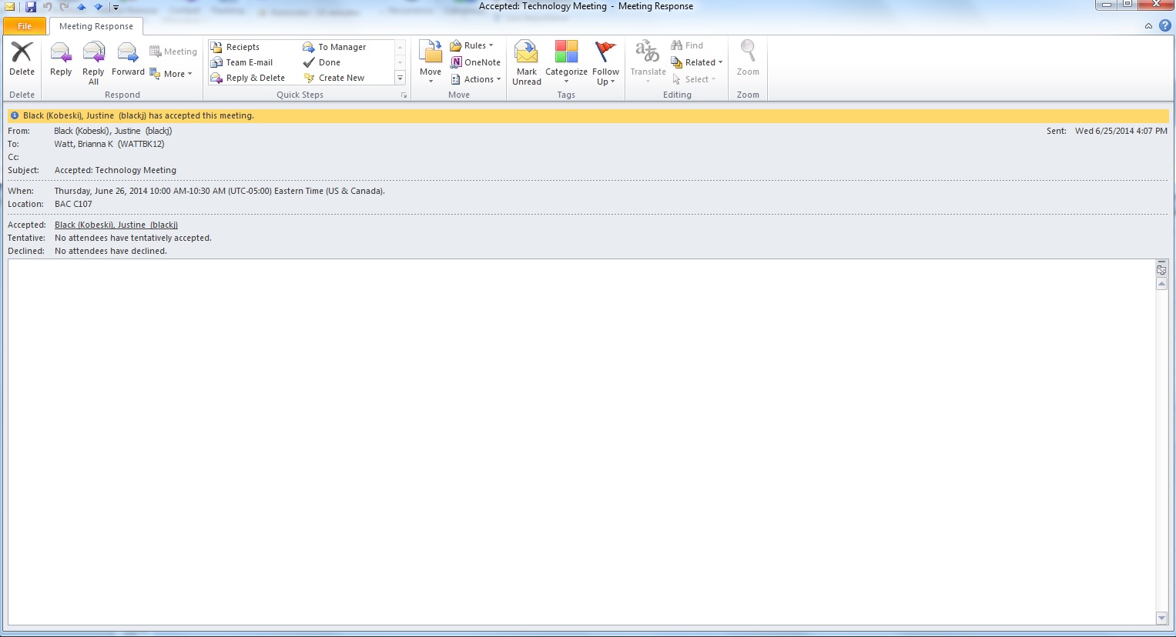Image resolution: width=1176 pixels, height=637 pixels.
Task: Click the Sent date 'Wed 6/25/2014 4:07 PM'
Action: tap(1121, 131)
